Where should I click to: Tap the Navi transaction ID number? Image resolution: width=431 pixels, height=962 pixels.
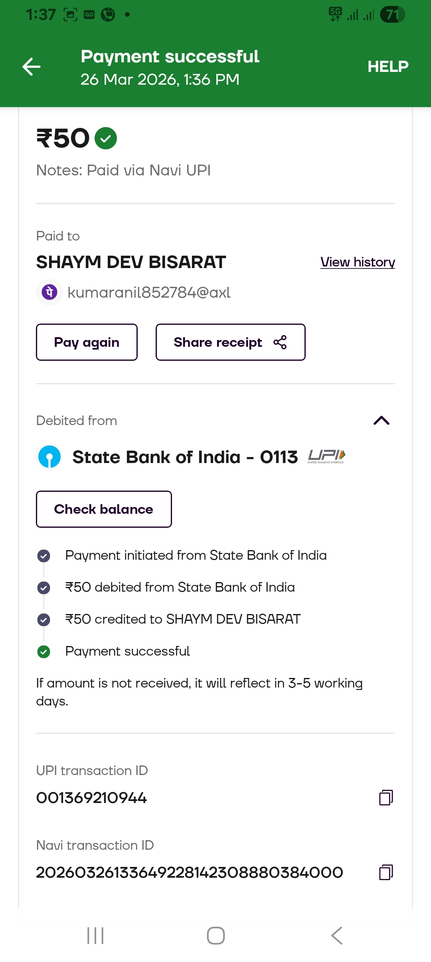[190, 873]
